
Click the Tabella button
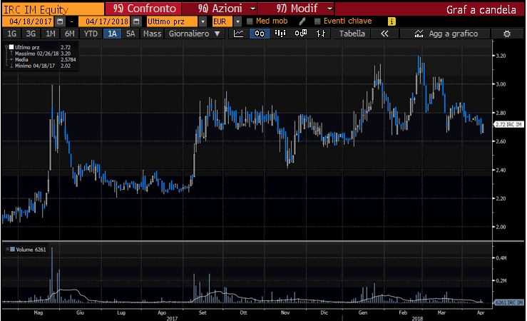tap(352, 34)
